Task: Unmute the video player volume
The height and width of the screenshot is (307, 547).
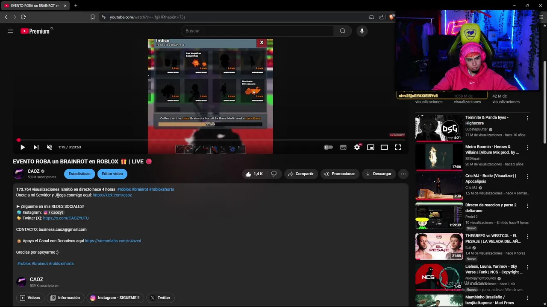Action: click(50, 147)
